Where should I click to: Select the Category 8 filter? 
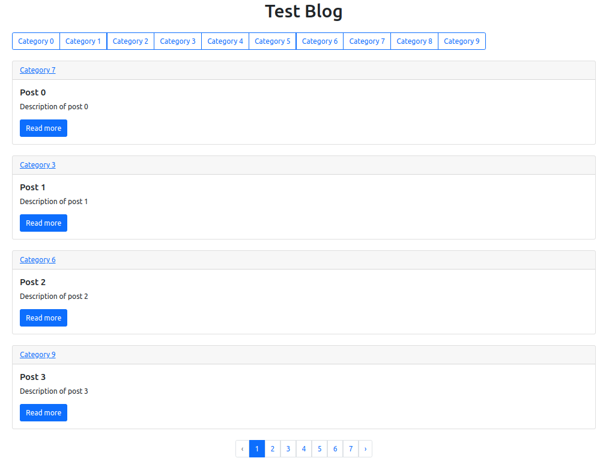(414, 41)
